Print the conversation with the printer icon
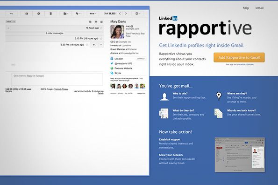 click(x=96, y=22)
